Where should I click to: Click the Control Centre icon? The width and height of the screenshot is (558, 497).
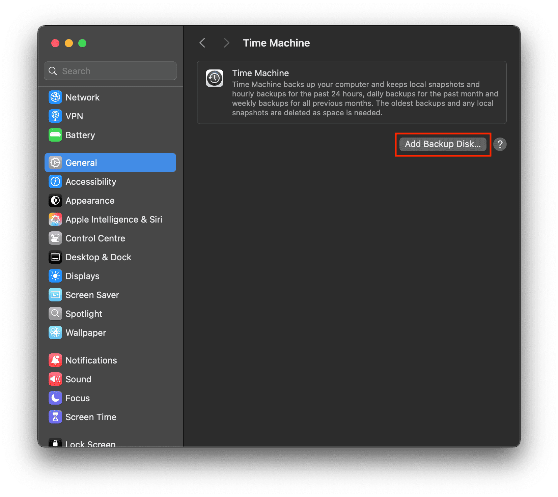click(55, 238)
